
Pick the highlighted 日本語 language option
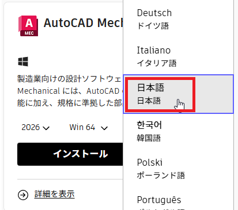click(178, 94)
